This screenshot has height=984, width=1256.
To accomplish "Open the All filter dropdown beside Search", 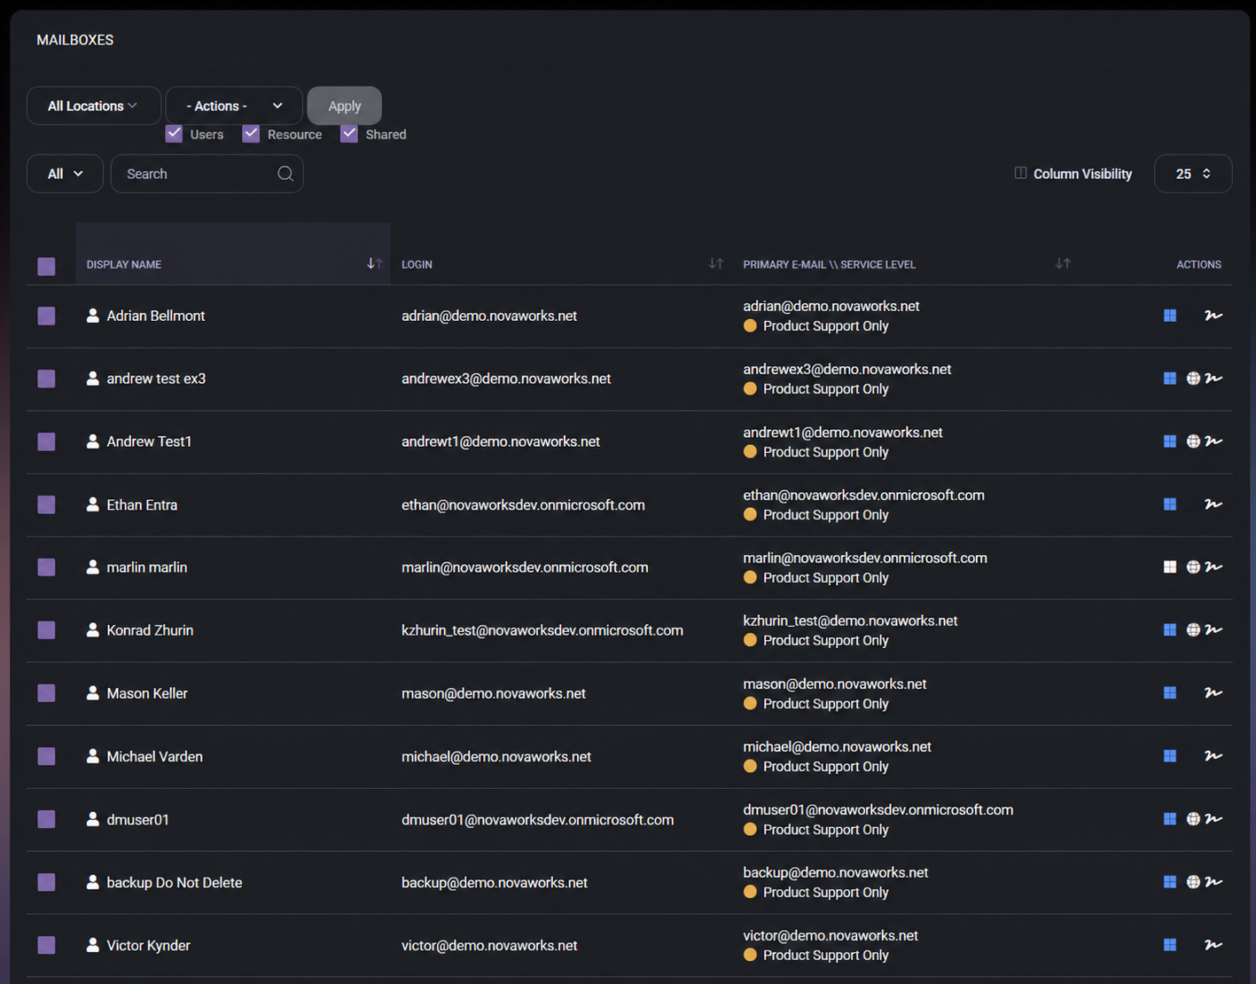I will point(65,174).
